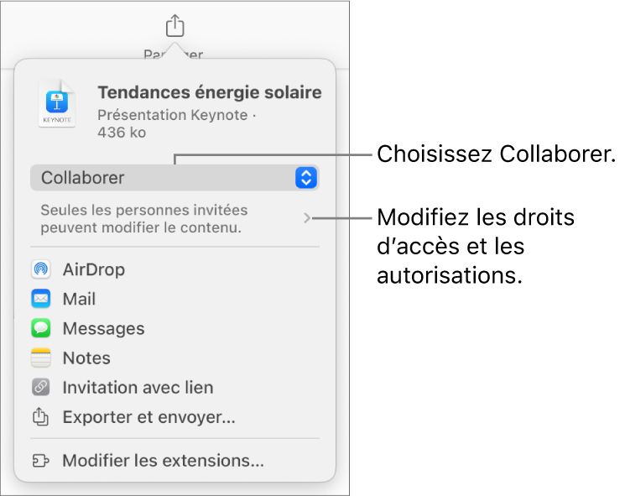Share via Mail option

(79, 299)
